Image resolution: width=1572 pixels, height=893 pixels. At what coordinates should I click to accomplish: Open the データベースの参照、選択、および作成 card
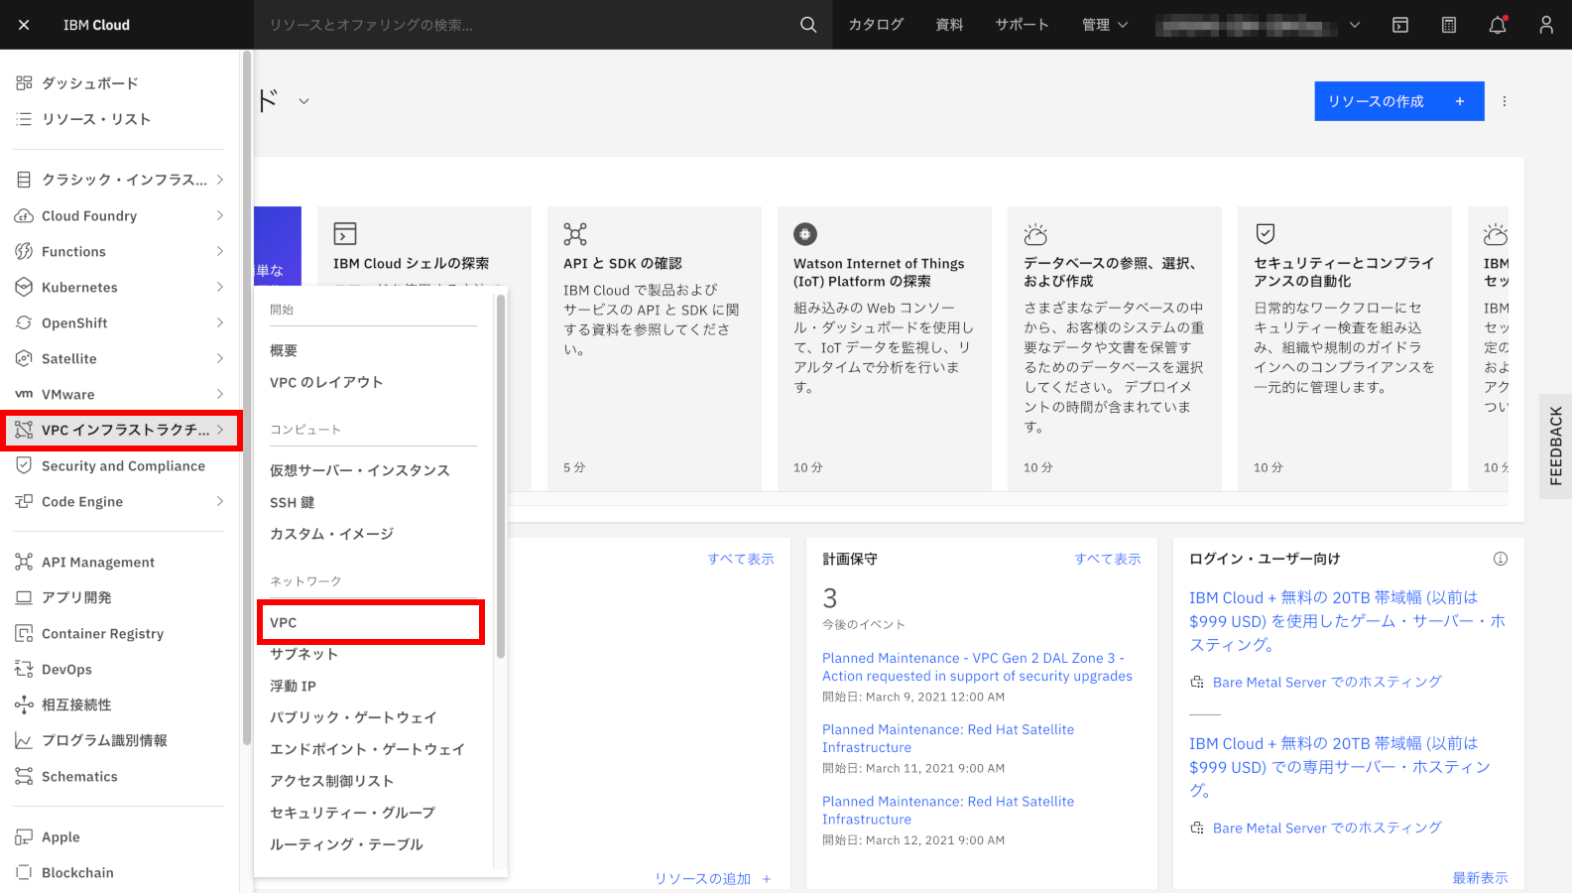point(1115,348)
